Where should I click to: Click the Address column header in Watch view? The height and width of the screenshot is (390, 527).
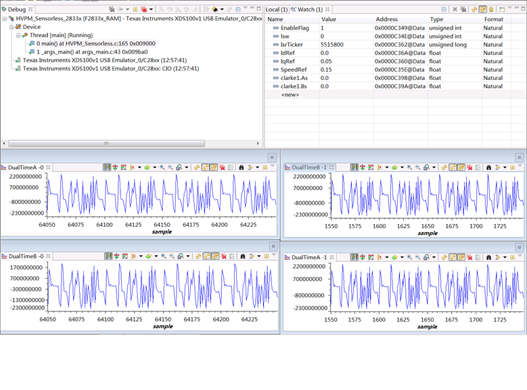click(386, 19)
